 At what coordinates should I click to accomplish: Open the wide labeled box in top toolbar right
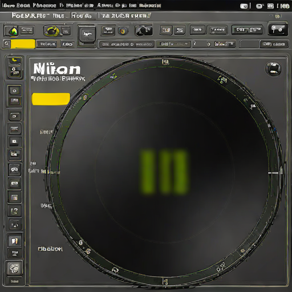coord(247,30)
